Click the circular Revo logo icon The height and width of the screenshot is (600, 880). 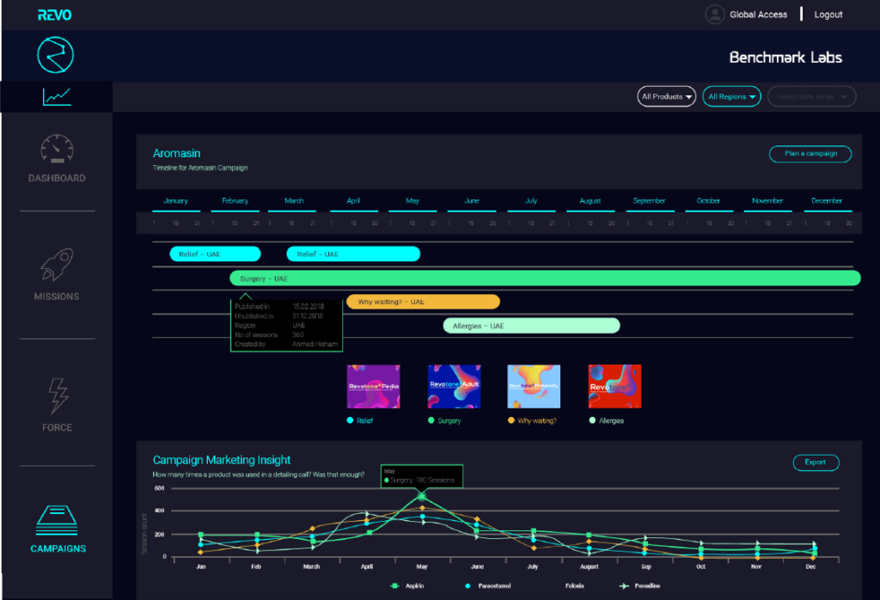click(x=56, y=56)
